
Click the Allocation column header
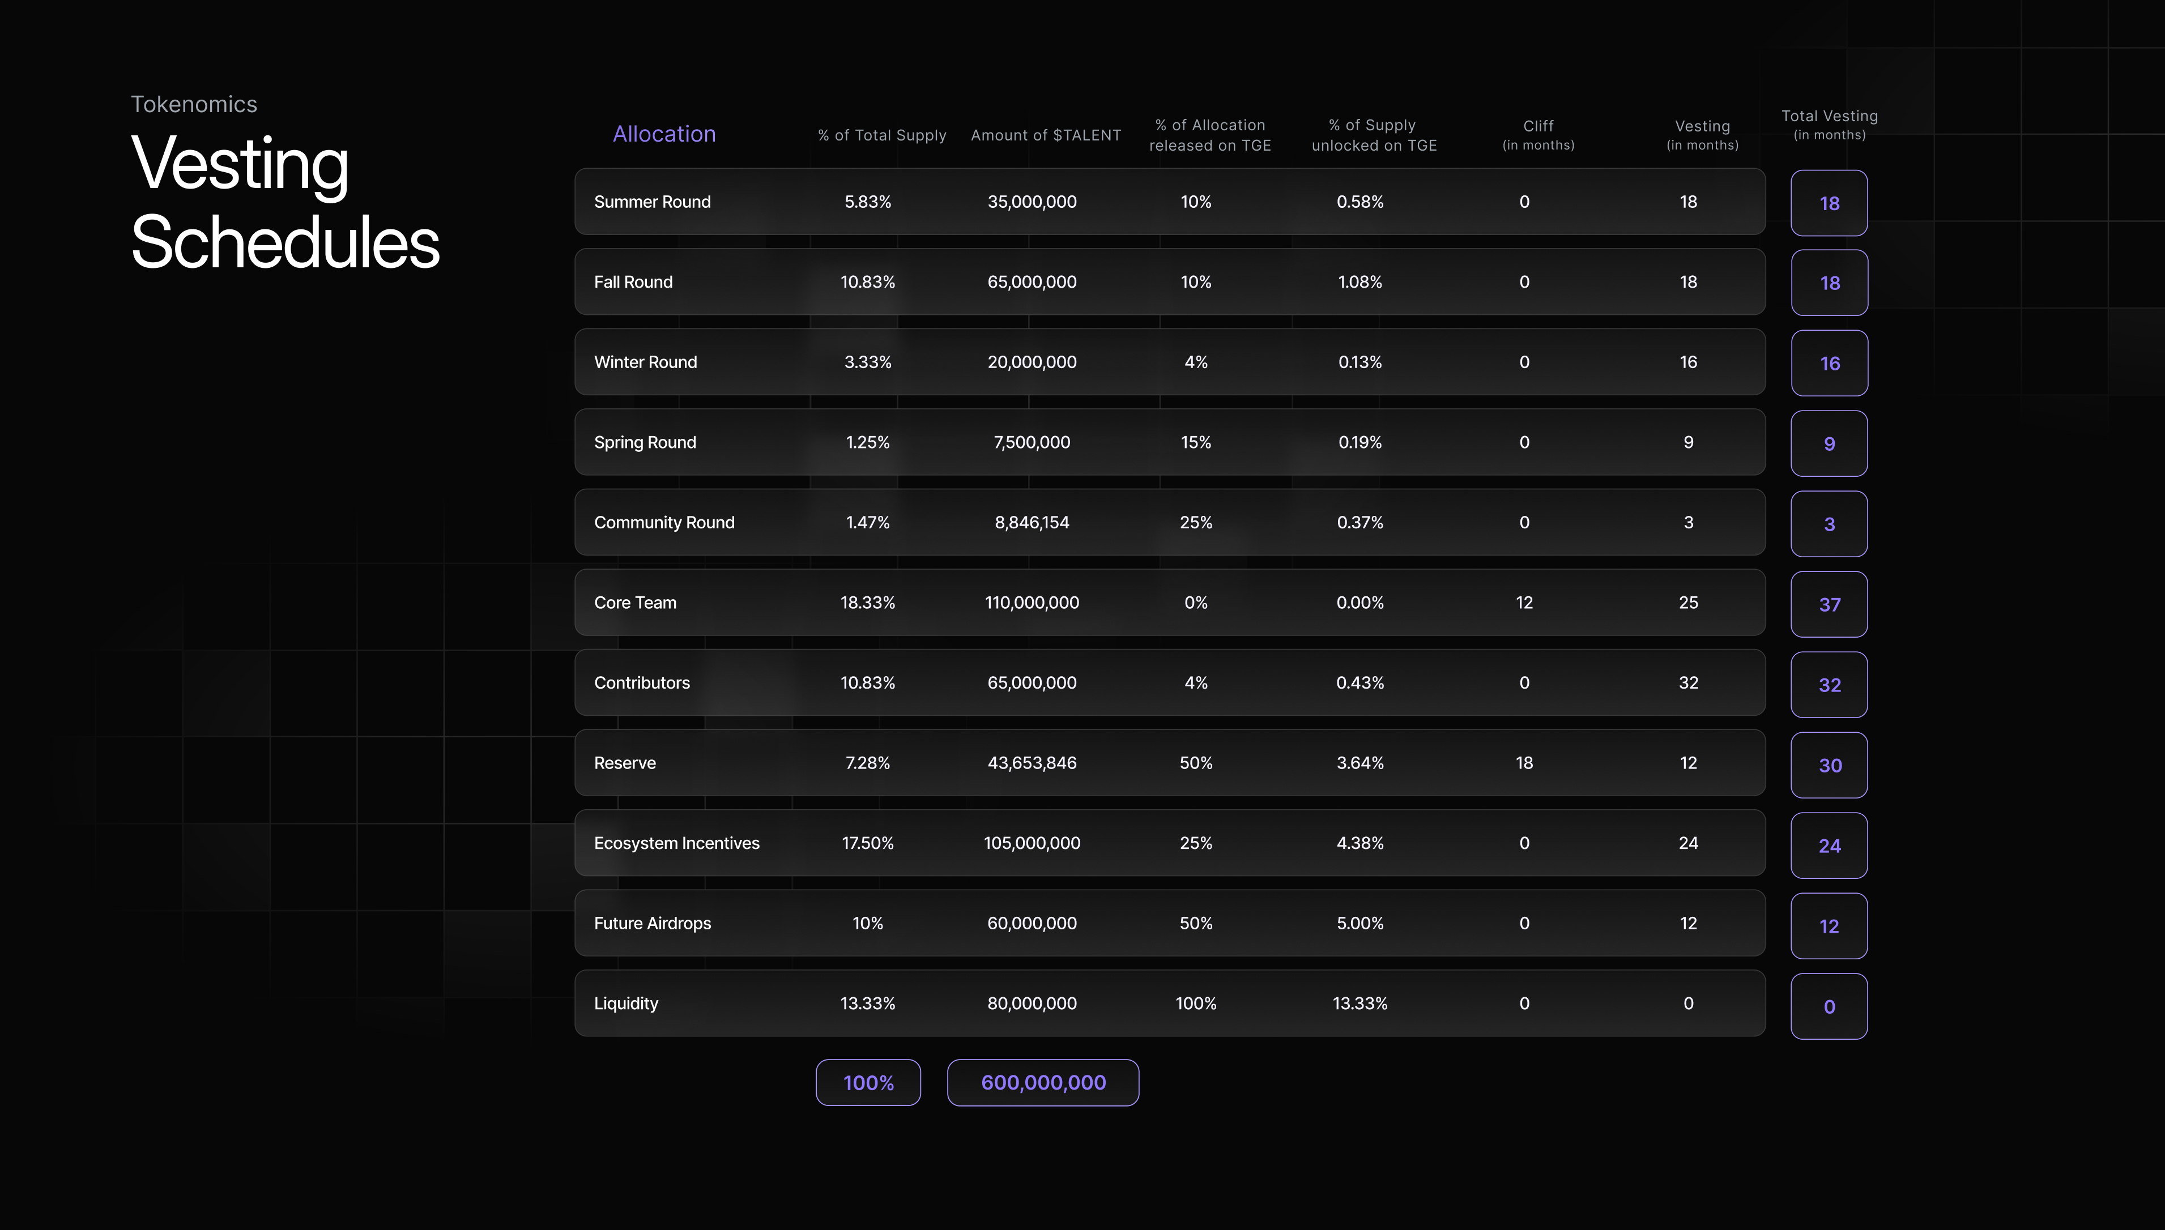[664, 134]
